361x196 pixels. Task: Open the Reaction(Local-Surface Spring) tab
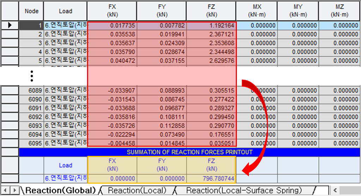tap(244, 190)
